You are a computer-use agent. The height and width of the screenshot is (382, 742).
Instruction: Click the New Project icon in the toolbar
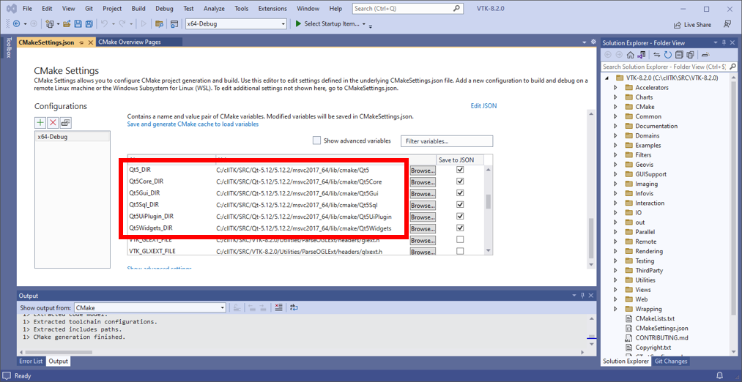(50, 23)
